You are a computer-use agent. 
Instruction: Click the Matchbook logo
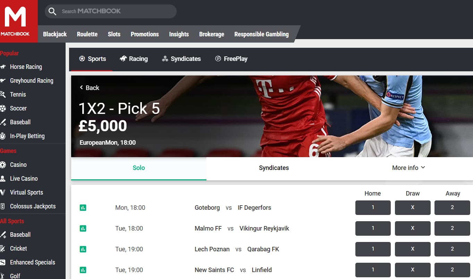pyautogui.click(x=15, y=21)
